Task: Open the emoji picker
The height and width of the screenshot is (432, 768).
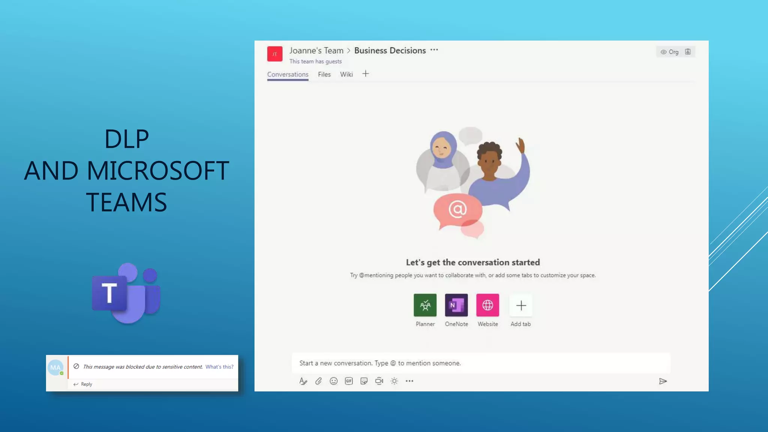Action: coord(333,381)
